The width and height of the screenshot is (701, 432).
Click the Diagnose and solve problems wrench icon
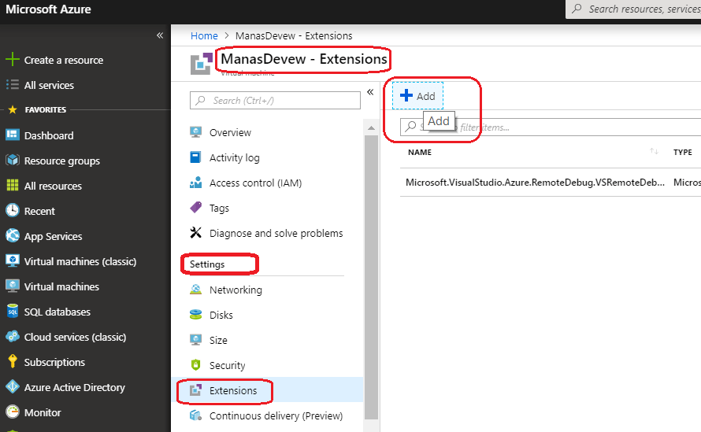195,232
